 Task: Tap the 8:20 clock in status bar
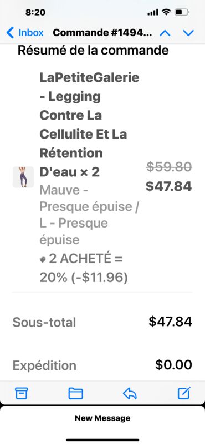(x=35, y=12)
